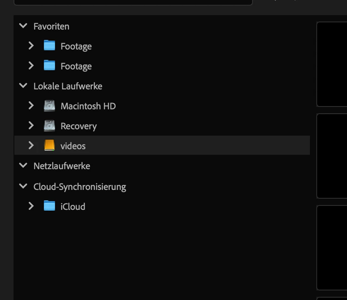Screen dimensions: 347x300
Task: Collapse the Lokale Laufwerke section
Action: 23,86
